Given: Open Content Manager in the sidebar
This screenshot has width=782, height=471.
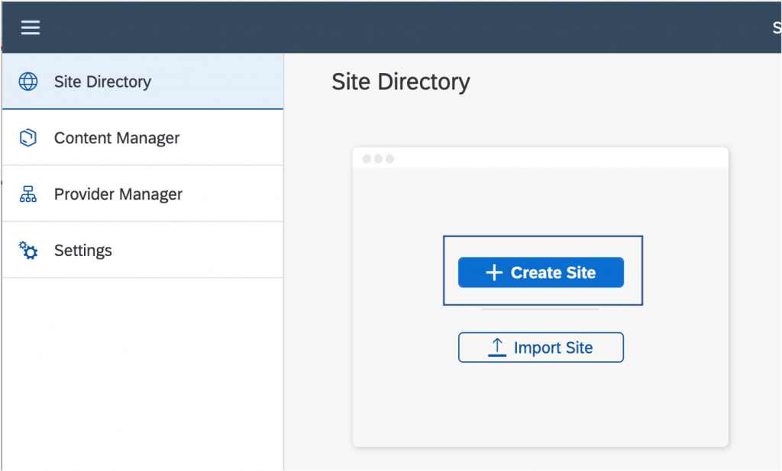Looking at the screenshot, I should (x=143, y=137).
